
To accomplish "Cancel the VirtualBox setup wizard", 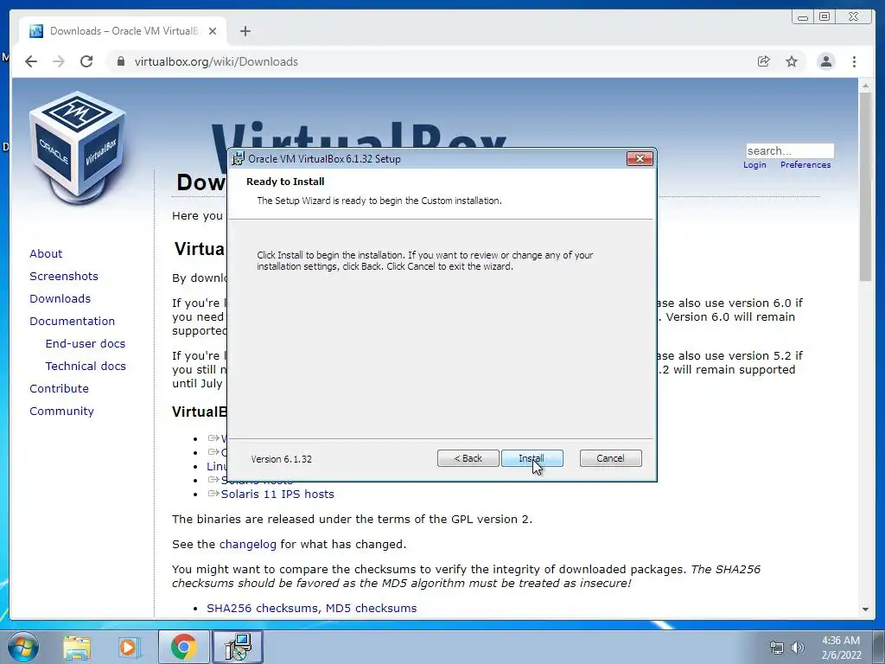I will coord(611,458).
